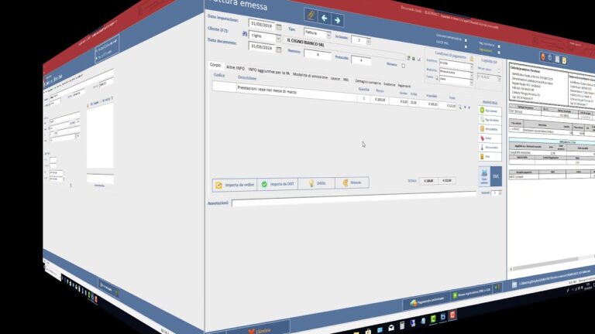Toggle the green-labeled checkbox under Reg. transitoria
The width and height of the screenshot is (595, 334).
(x=499, y=53)
